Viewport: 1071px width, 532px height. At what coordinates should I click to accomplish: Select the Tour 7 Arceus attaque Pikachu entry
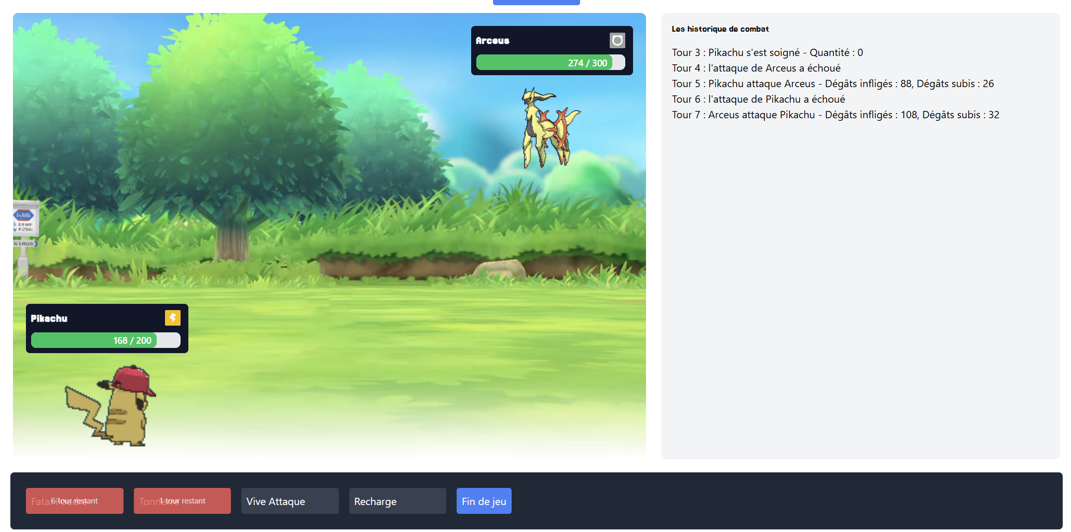click(x=835, y=115)
